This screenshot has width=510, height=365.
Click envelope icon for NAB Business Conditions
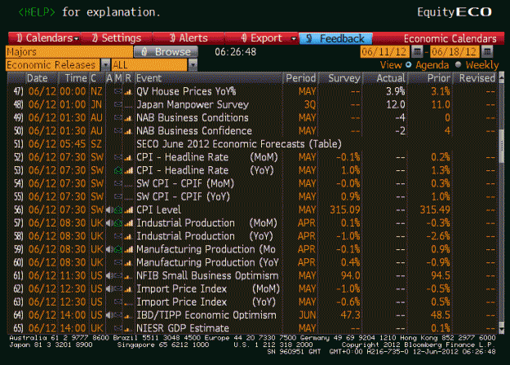point(118,118)
